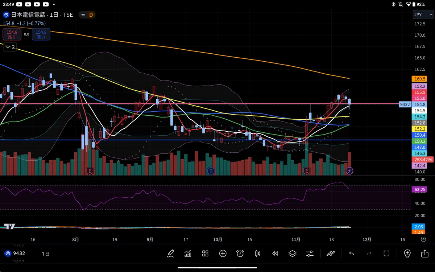Select the red 253.42M volume label
Viewport: 435px width, 272px height.
[422, 160]
